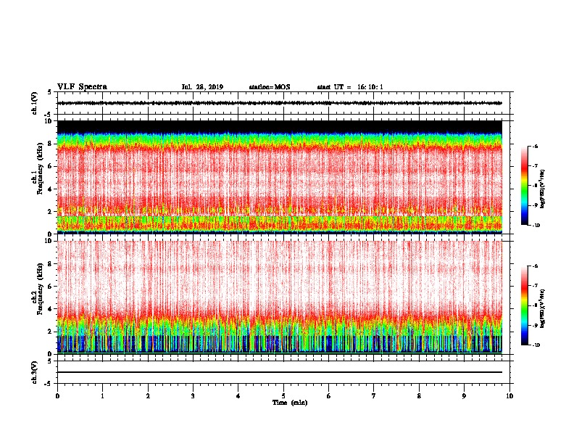The image size is (574, 444).
Task: Click the ch.2 color scale bar
Action: coord(525,305)
